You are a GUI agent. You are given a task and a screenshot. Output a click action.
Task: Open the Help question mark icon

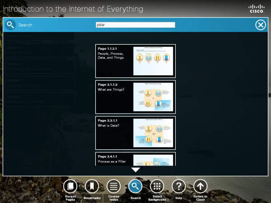(x=179, y=186)
